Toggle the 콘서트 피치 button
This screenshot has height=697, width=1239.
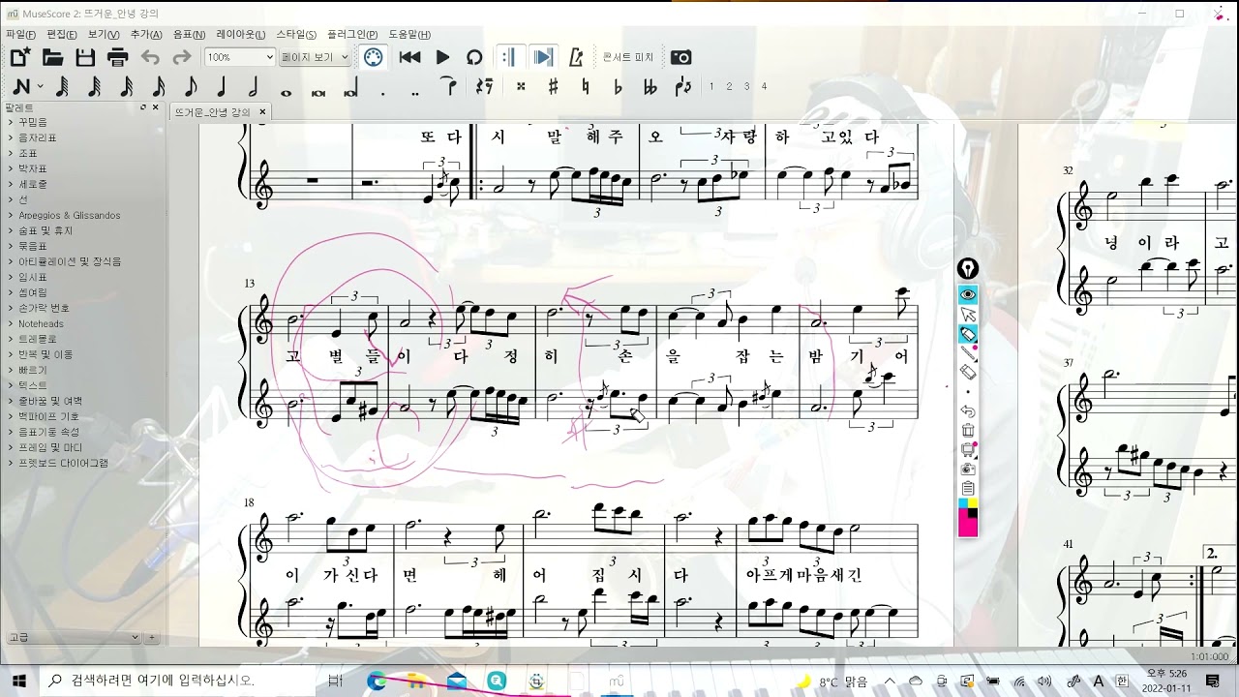coord(628,57)
